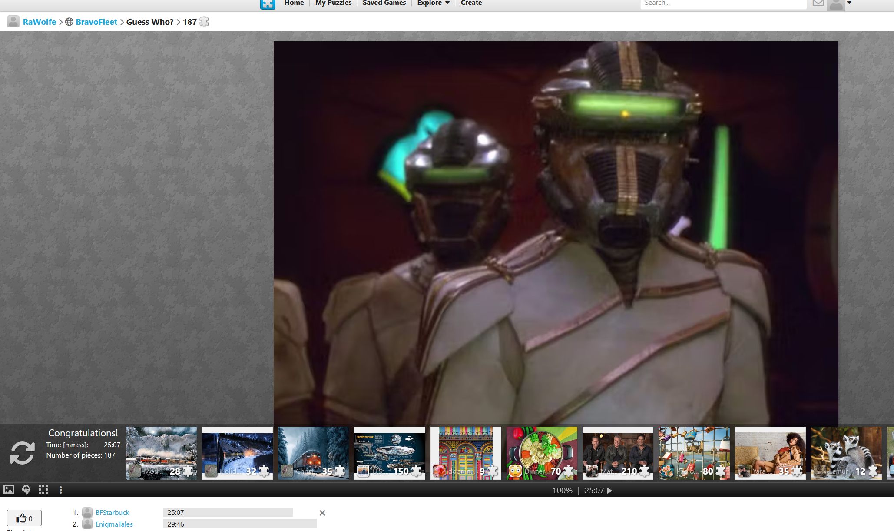Open the three-dot more options menu

pyautogui.click(x=60, y=490)
